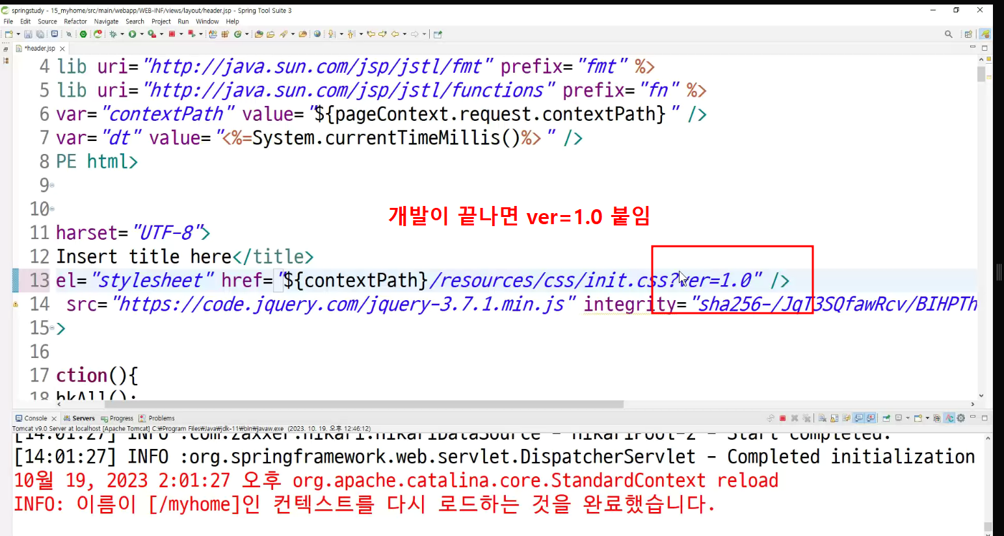Expand the Stop dropdown arrow in main toolbar
This screenshot has width=1004, height=536.
click(x=181, y=34)
